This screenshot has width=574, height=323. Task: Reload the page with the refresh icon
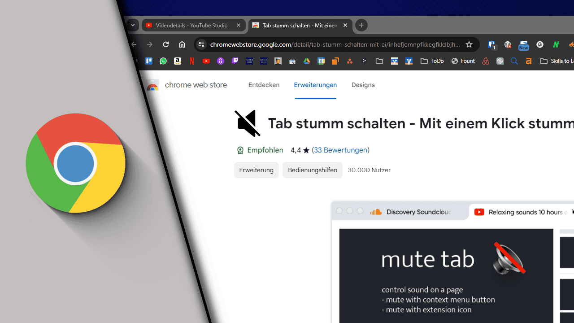[x=166, y=44]
